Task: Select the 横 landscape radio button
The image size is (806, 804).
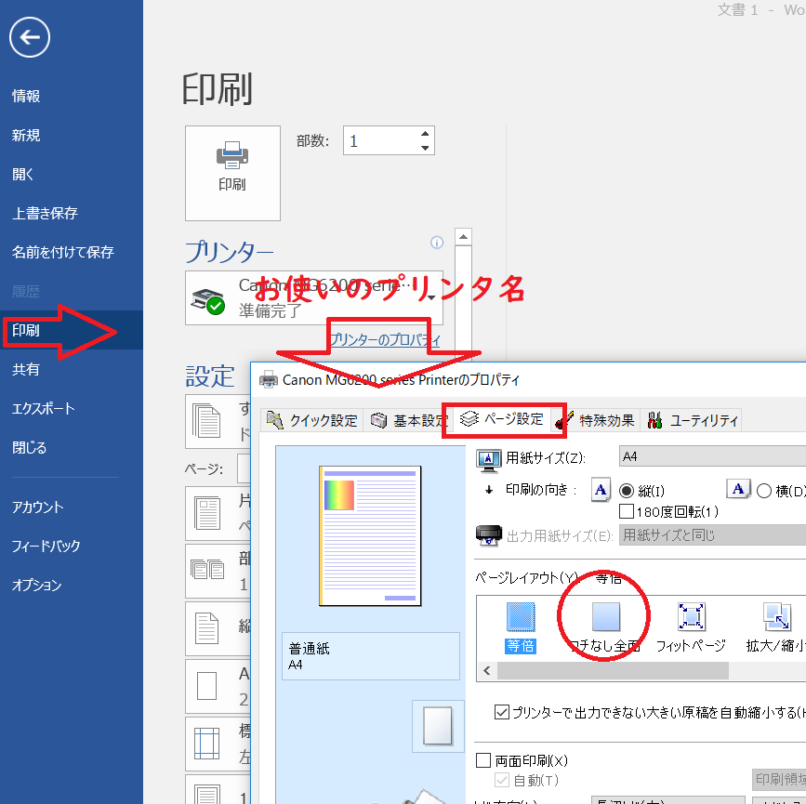Action: pyautogui.click(x=764, y=491)
